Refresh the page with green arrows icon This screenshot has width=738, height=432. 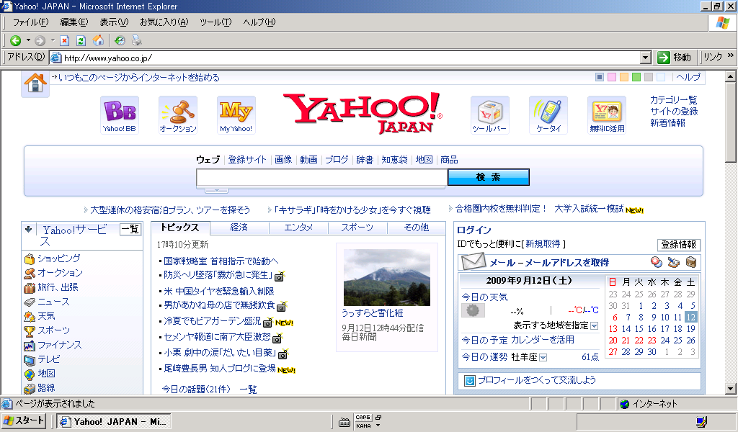click(81, 41)
